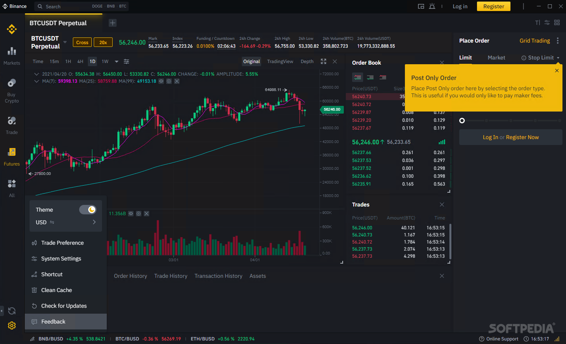
Task: Switch to Trade History tab
Action: point(171,276)
